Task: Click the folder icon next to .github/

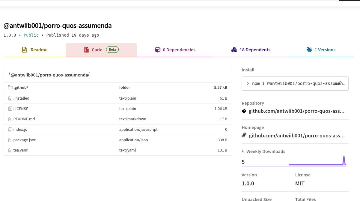Action: click(x=10, y=88)
